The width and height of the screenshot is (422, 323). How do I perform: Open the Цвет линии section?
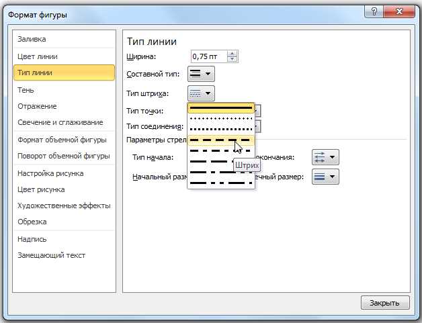(x=64, y=56)
